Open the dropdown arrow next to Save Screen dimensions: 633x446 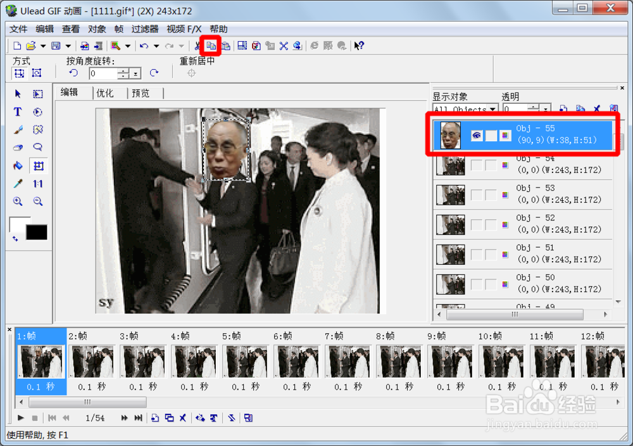[x=68, y=46]
